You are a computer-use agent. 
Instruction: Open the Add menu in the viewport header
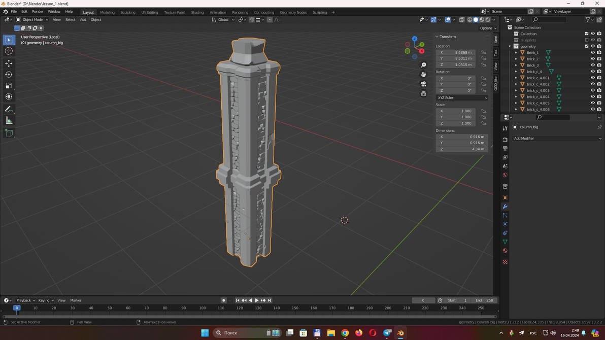(83, 20)
